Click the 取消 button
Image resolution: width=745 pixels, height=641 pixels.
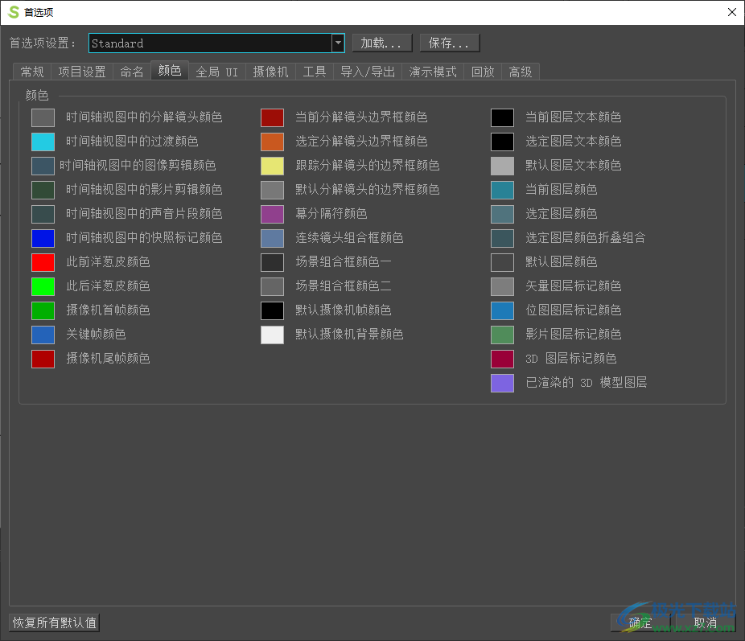click(706, 623)
